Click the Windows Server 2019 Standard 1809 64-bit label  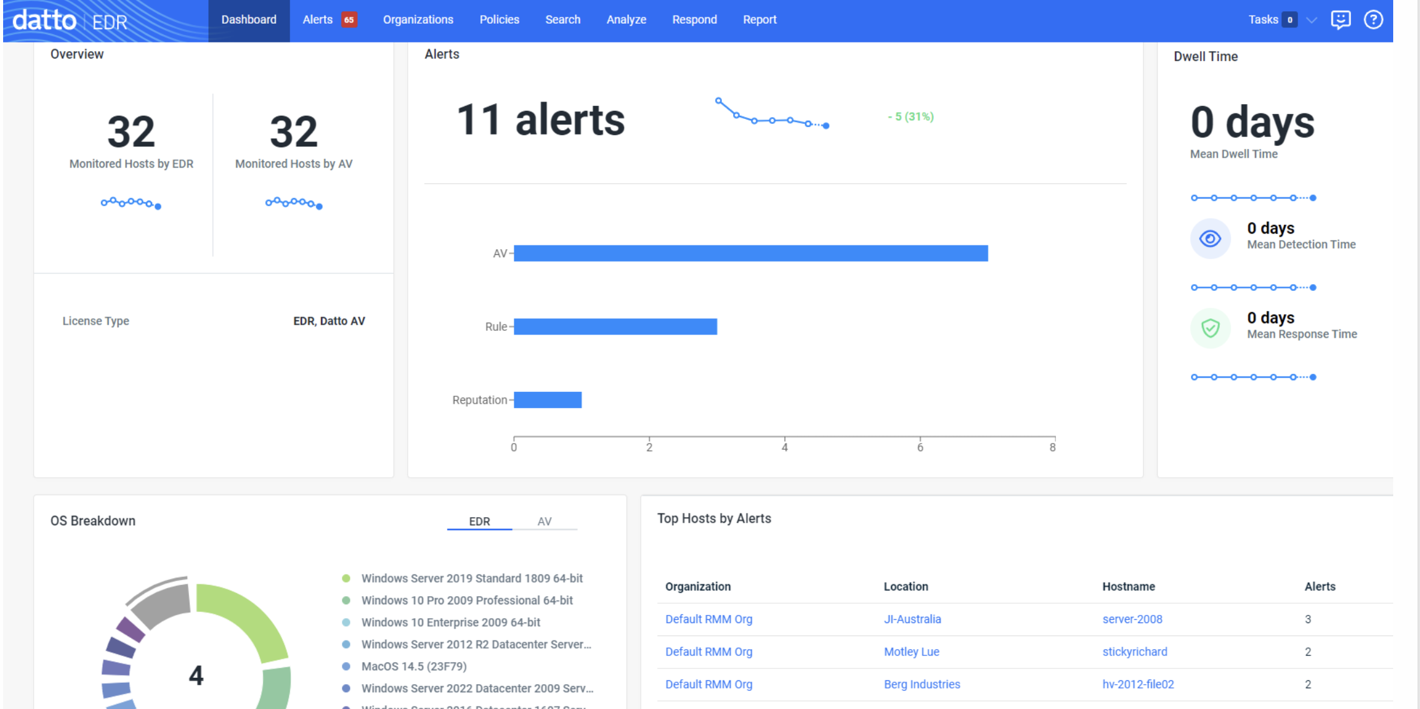pyautogui.click(x=472, y=579)
